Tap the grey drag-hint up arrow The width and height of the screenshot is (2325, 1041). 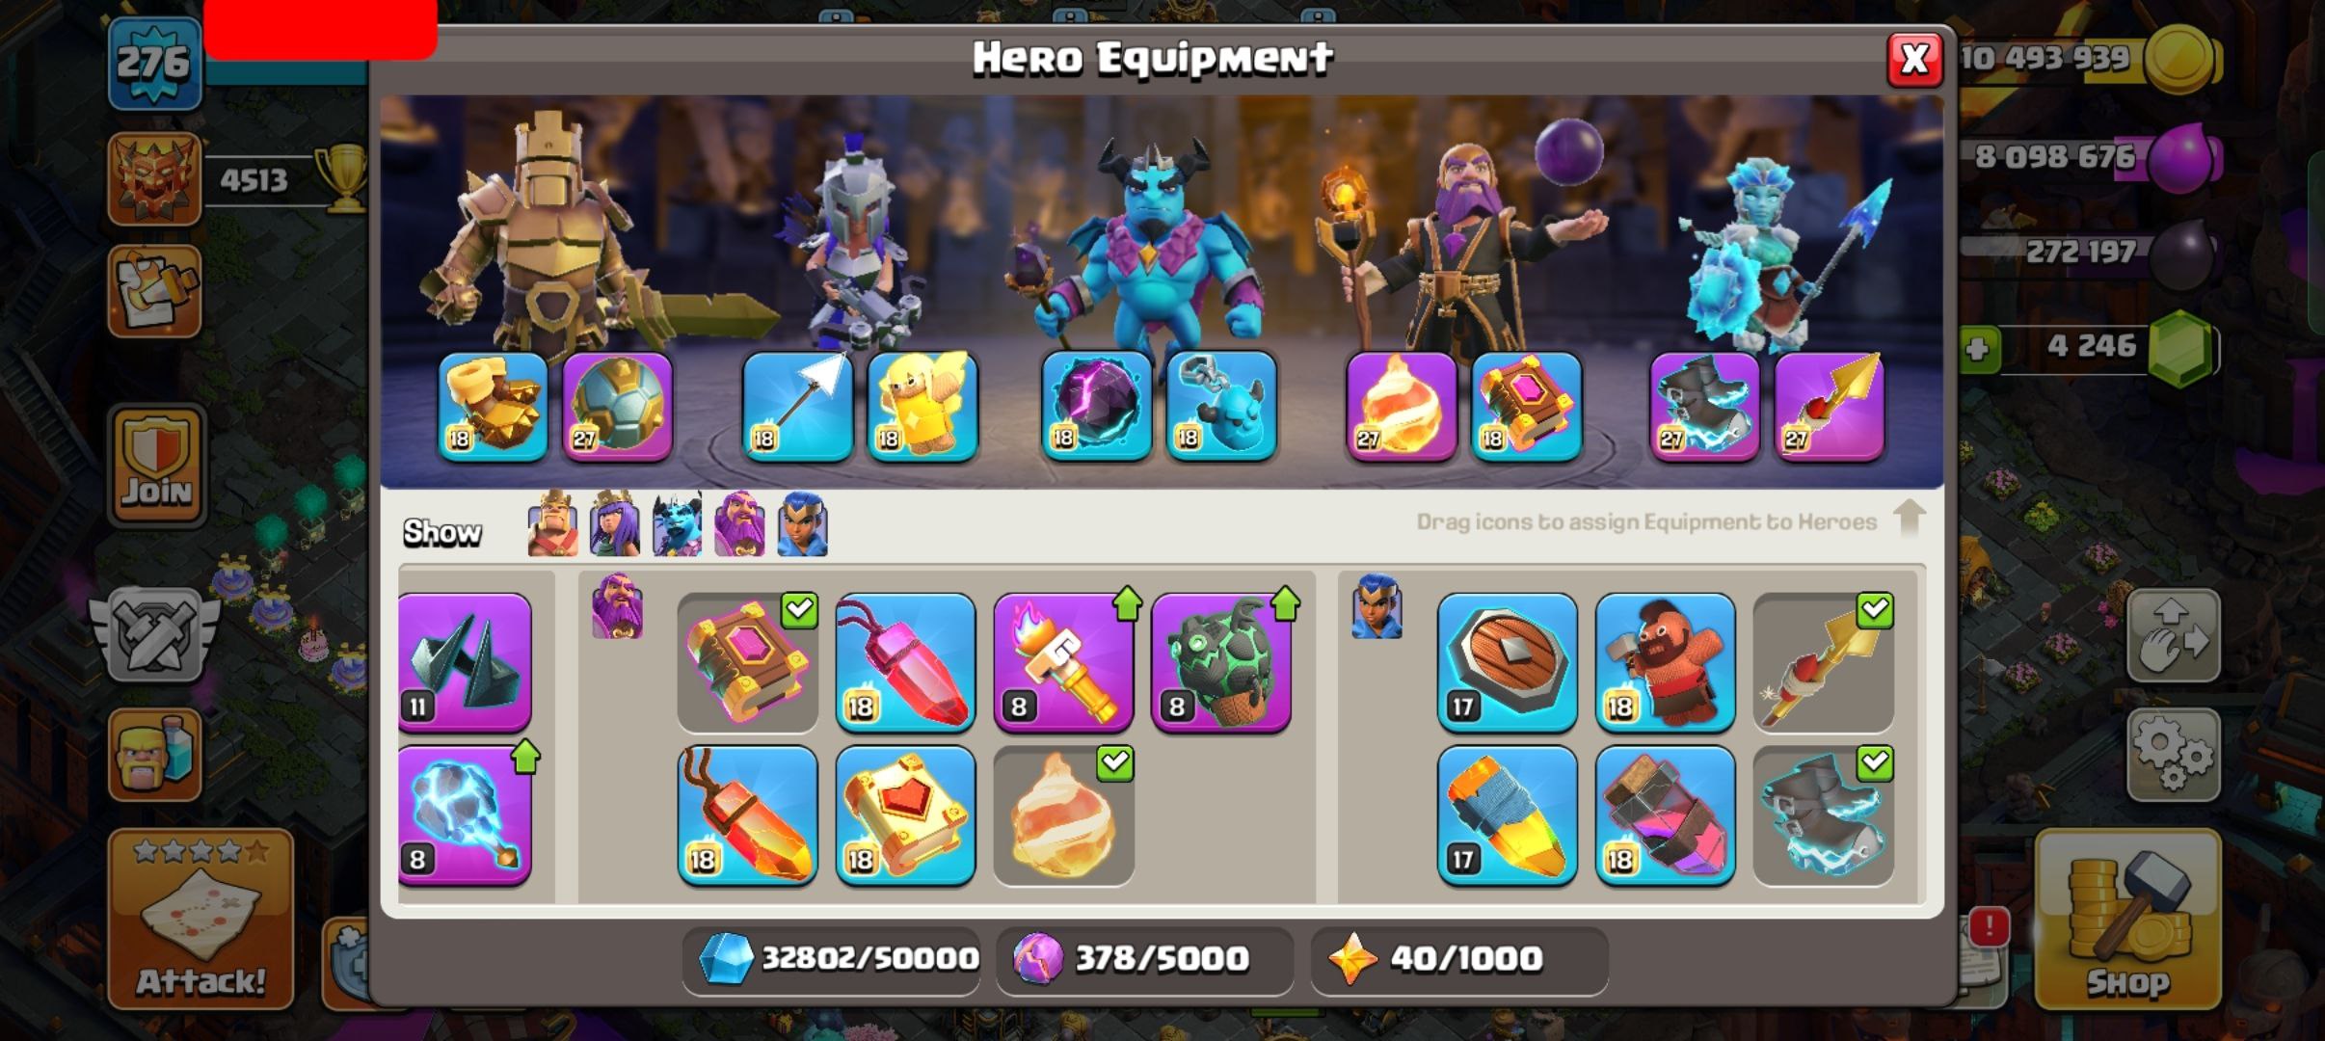(1910, 518)
